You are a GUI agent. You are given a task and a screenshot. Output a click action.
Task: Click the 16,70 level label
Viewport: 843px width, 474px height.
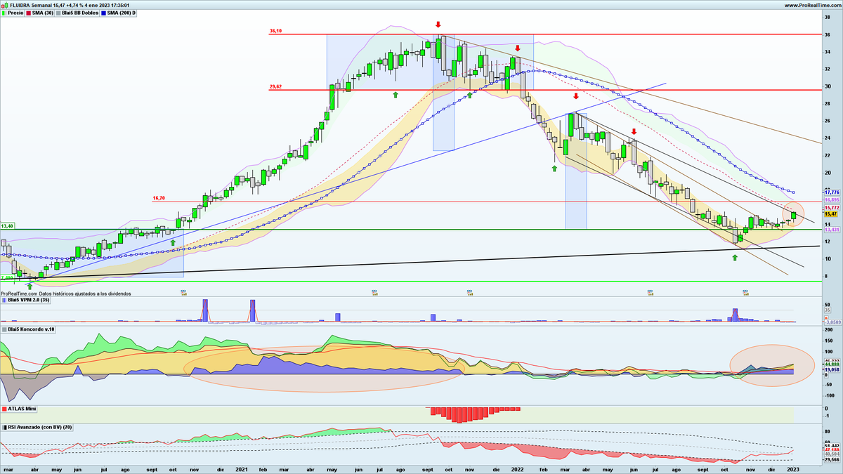click(159, 198)
